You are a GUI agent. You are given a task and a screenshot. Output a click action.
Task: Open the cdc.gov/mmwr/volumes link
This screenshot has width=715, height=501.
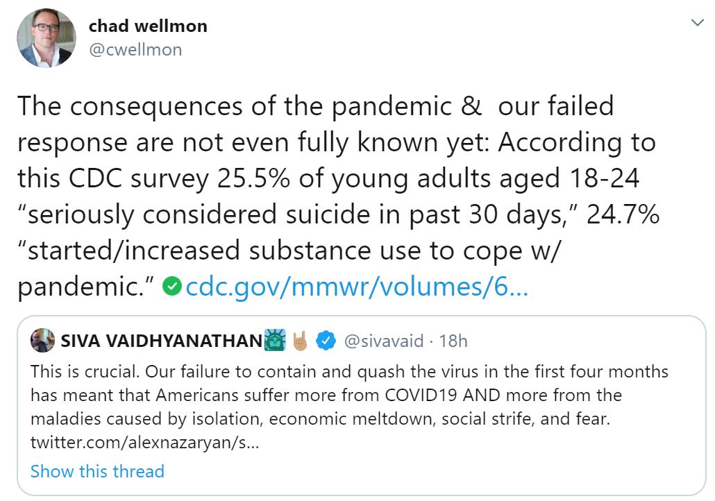(357, 287)
